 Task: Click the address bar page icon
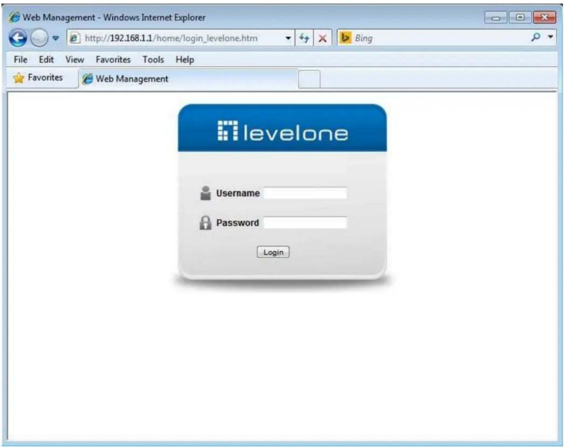(74, 38)
